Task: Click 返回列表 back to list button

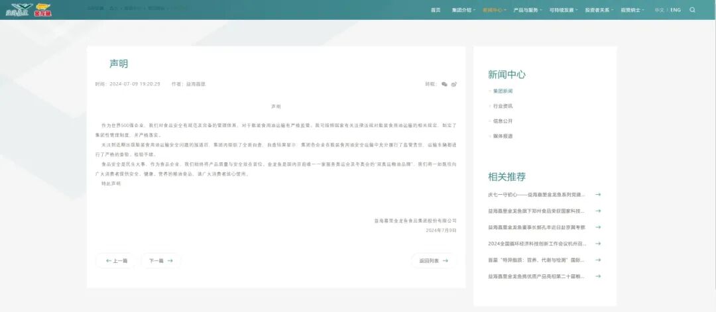Action: coord(434,260)
